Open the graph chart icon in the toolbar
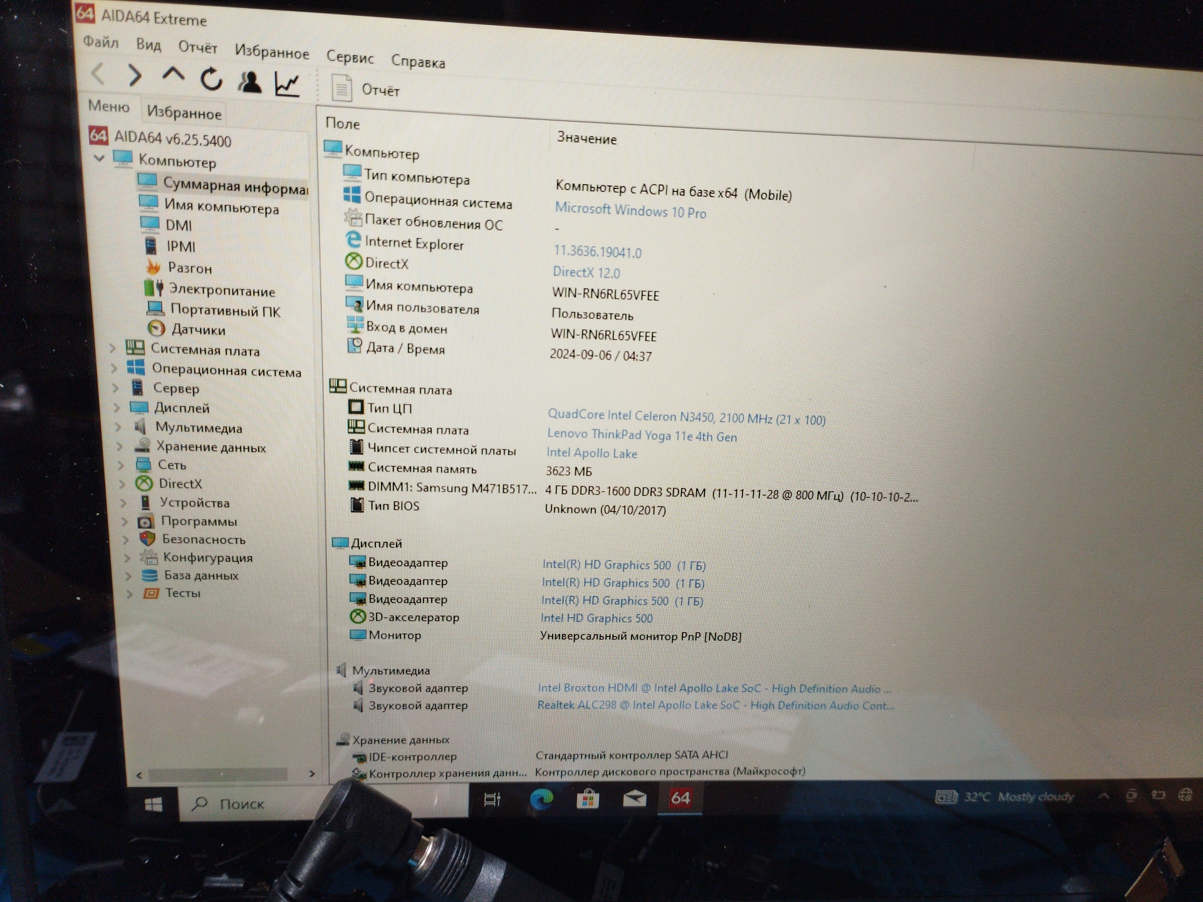 point(288,85)
